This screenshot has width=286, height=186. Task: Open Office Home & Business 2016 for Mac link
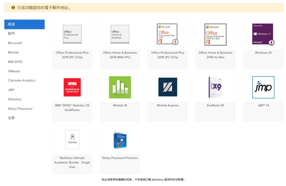(x=215, y=55)
